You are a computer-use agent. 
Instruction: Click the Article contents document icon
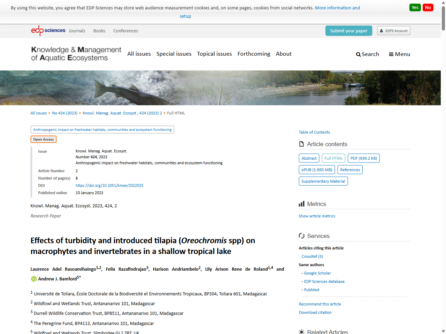tap(301, 144)
